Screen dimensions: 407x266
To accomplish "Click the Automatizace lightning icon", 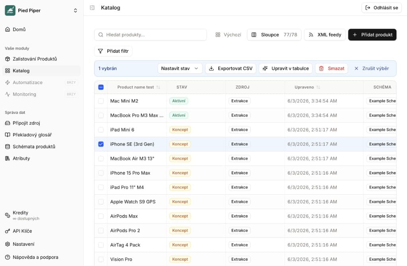I will 8,82.
